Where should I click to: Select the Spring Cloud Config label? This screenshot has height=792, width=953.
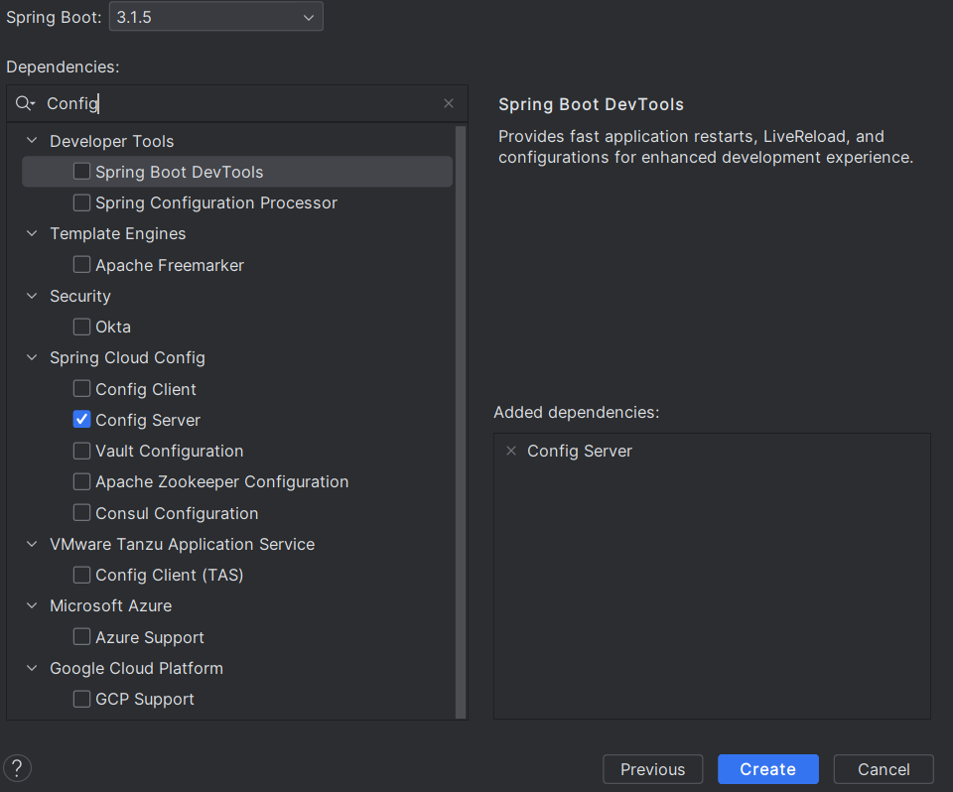click(x=128, y=357)
